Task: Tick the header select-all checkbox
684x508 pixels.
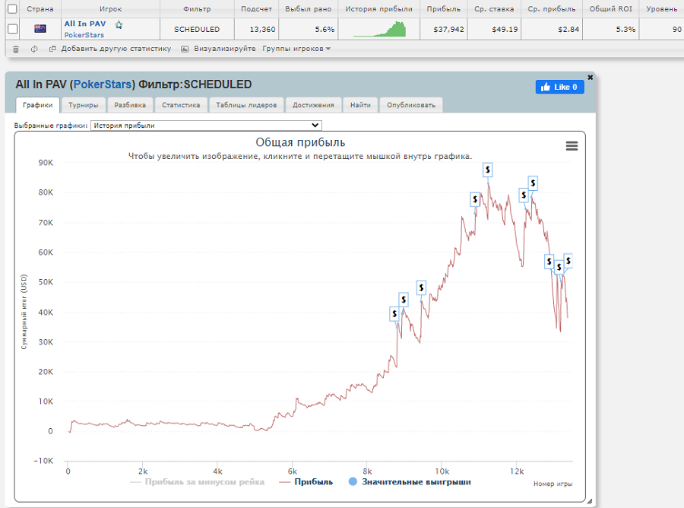Action: [12, 9]
